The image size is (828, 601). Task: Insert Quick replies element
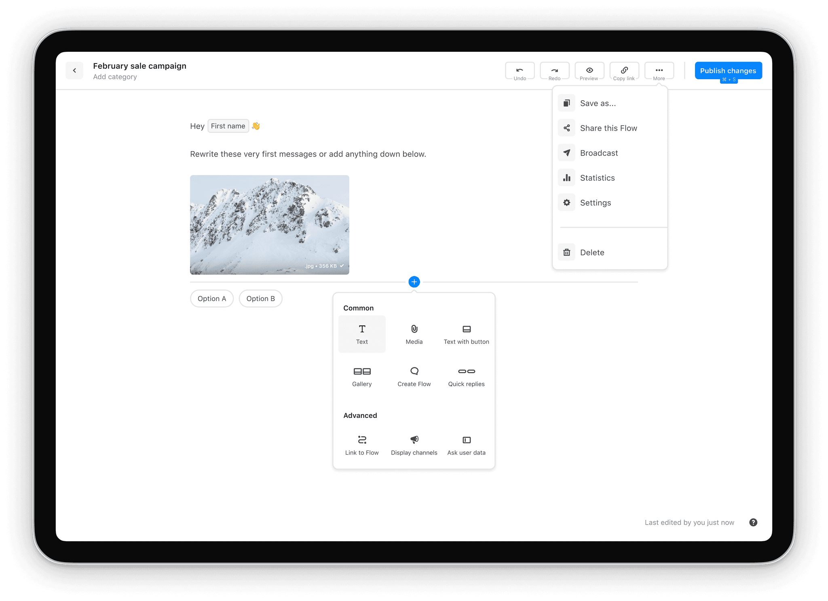coord(466,376)
